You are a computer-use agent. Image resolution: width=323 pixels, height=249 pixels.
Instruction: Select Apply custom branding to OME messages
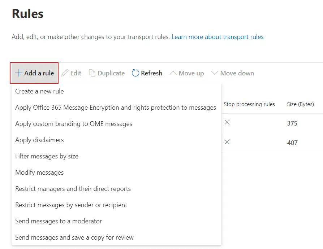point(73,124)
